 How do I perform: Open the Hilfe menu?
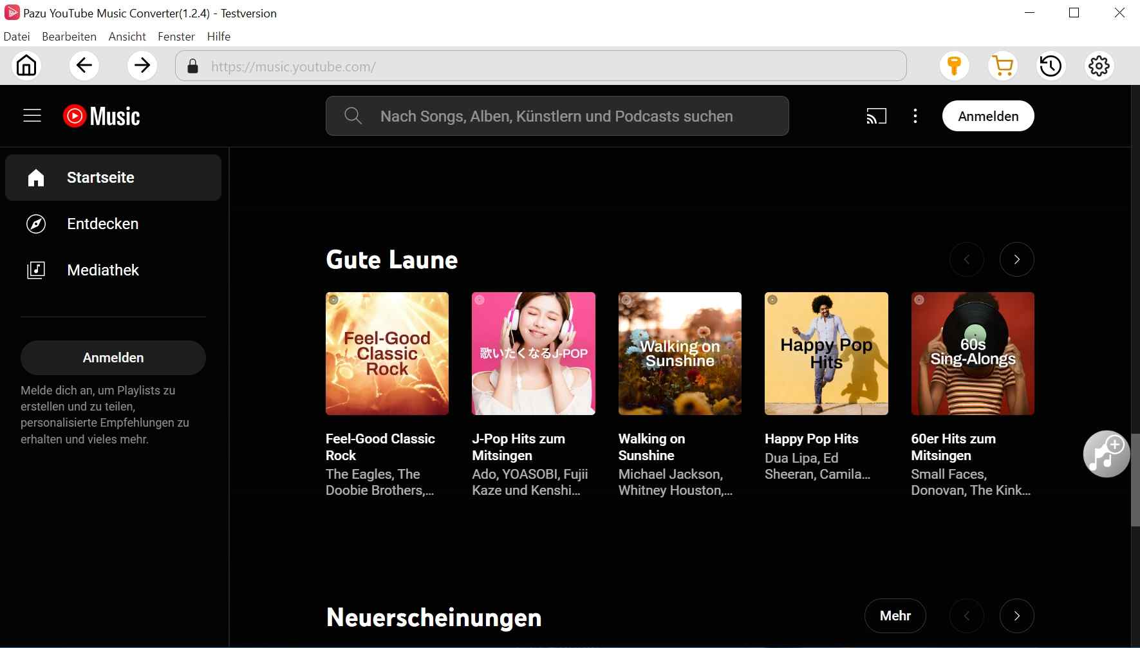(219, 37)
